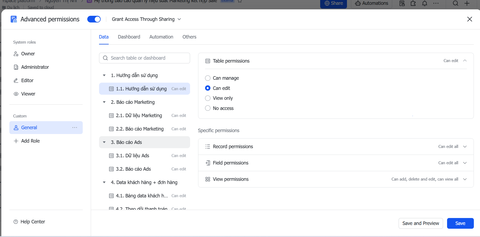480x237 pixels.
Task: Click the table icon beside 2.2. Báo cáo Marketing
Action: coord(111,129)
